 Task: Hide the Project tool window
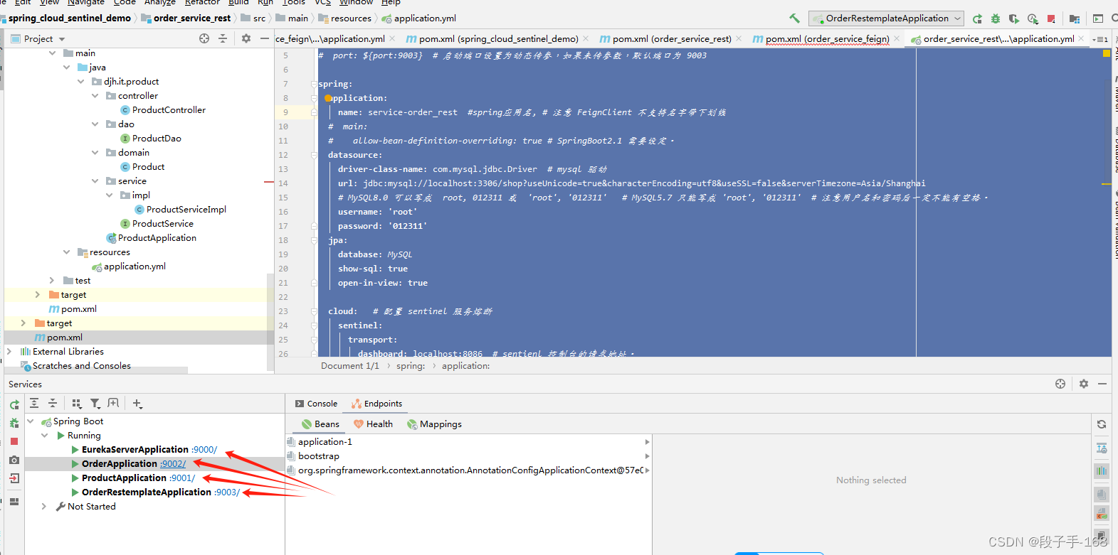coord(265,38)
